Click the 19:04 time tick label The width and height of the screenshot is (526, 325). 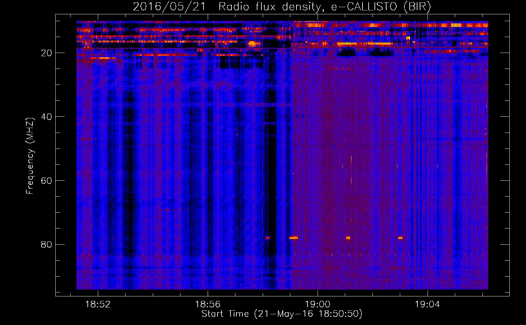pyautogui.click(x=427, y=304)
